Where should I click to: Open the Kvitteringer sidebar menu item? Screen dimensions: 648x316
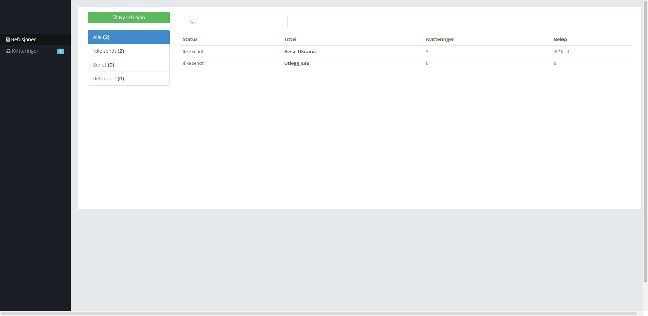(x=25, y=51)
